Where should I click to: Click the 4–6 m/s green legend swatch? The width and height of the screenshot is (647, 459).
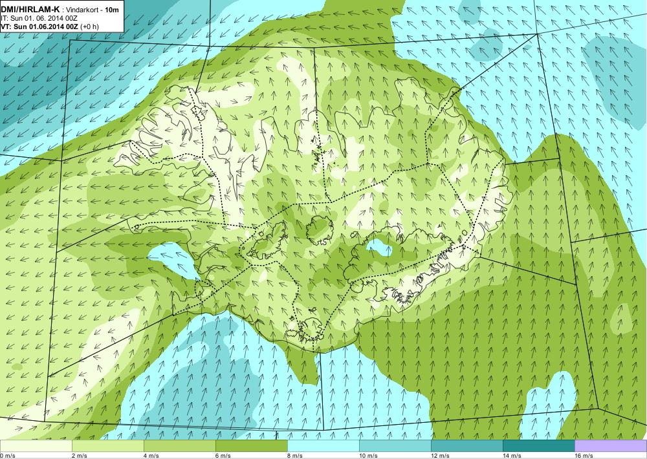[x=179, y=446]
